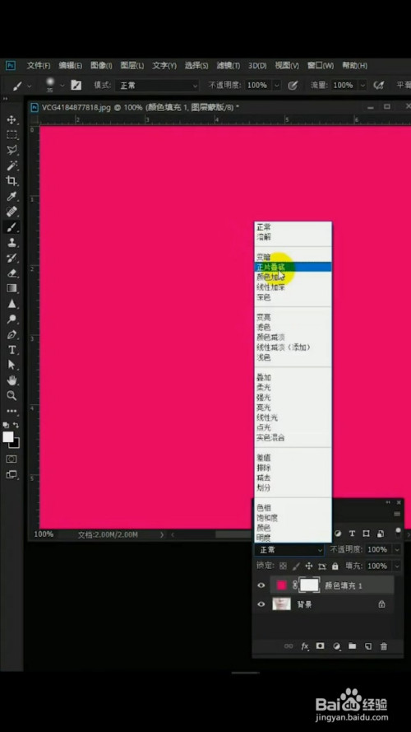This screenshot has width=411, height=732.
Task: Select the Hand tool
Action: (x=12, y=380)
